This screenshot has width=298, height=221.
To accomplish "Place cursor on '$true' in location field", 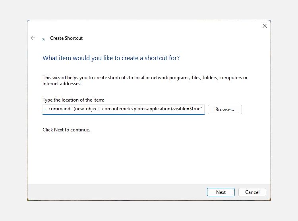I will (x=195, y=109).
